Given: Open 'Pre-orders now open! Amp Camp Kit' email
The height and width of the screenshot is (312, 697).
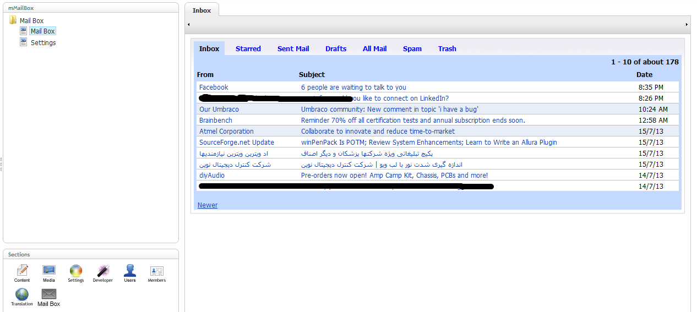Looking at the screenshot, I should pos(394,175).
